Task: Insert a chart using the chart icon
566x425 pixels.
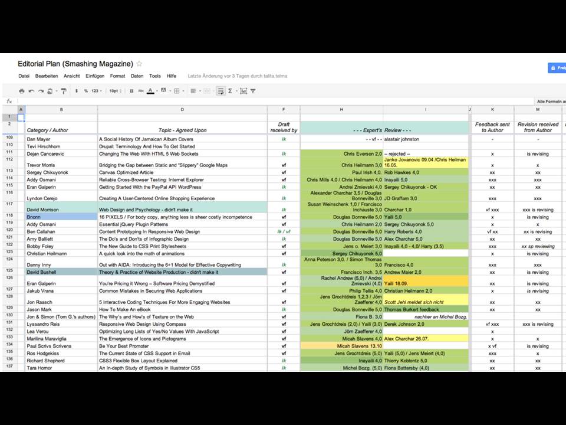Action: coord(243,91)
